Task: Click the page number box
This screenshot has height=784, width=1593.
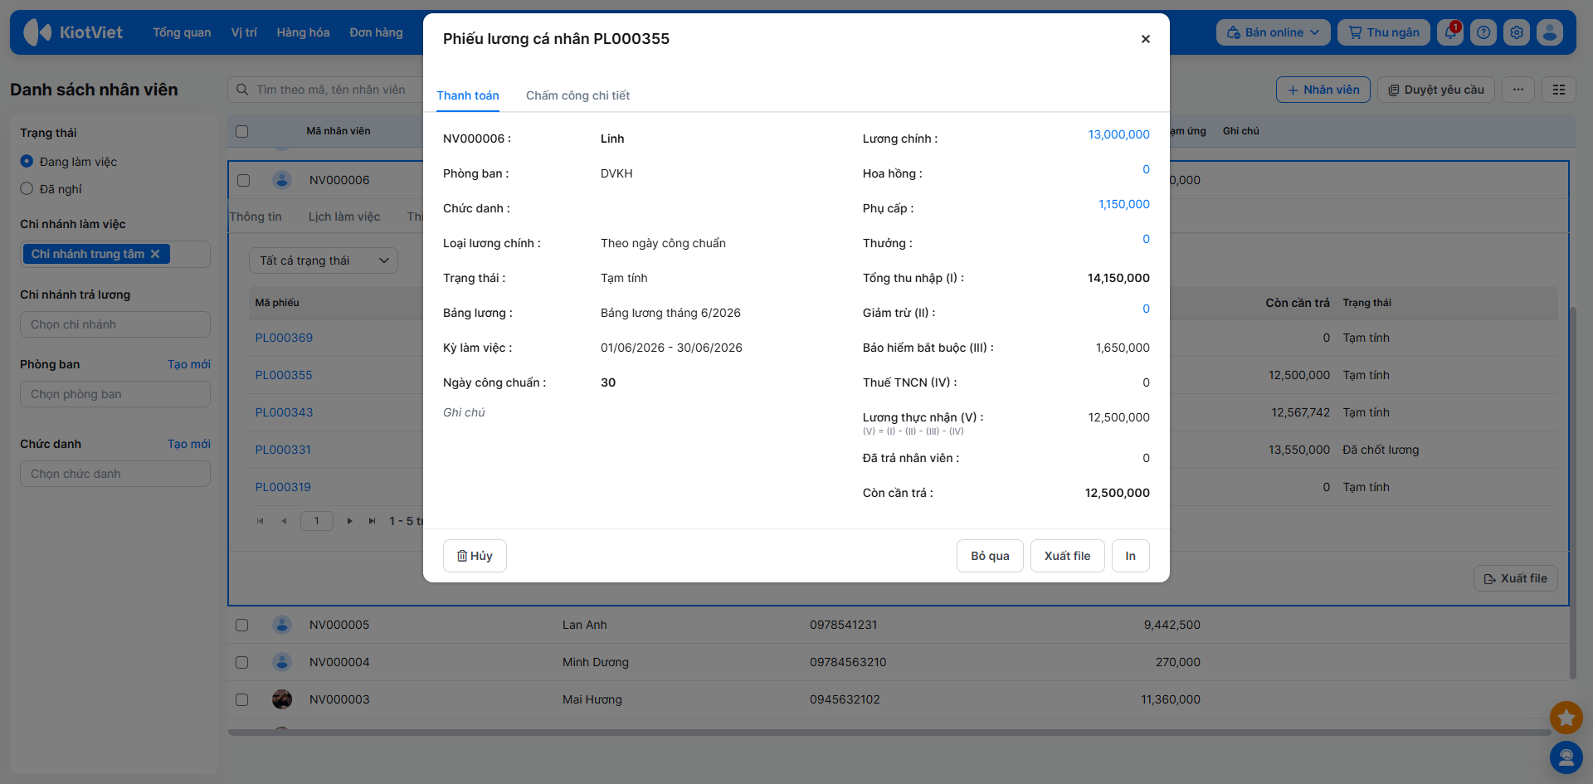Action: tap(316, 521)
